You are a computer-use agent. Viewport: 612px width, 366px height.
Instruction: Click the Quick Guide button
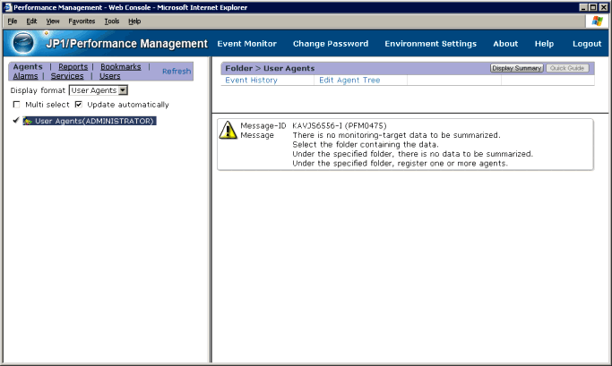(567, 68)
